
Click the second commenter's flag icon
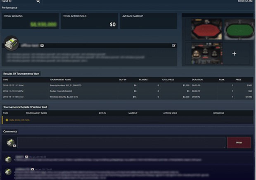[x=32, y=169]
